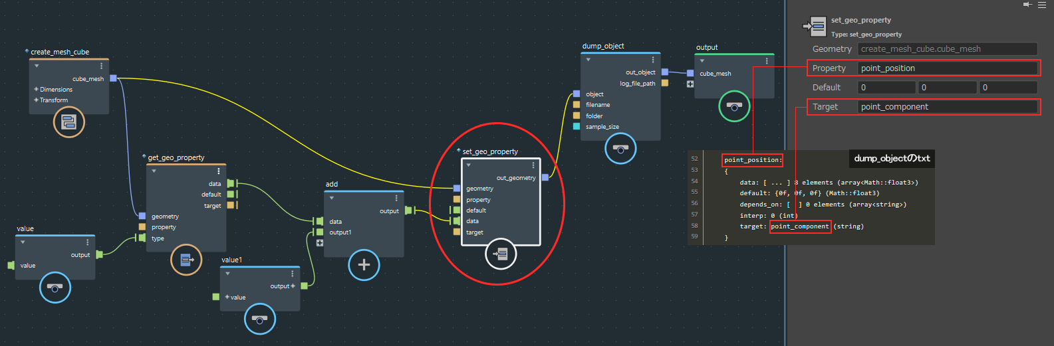Click the dump_object node watchpoint icon
Viewport: 1054px width, 346px height.
pos(620,149)
